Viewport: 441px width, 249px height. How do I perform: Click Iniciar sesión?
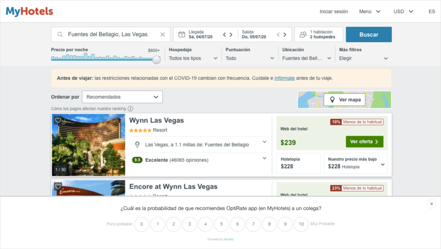(334, 12)
